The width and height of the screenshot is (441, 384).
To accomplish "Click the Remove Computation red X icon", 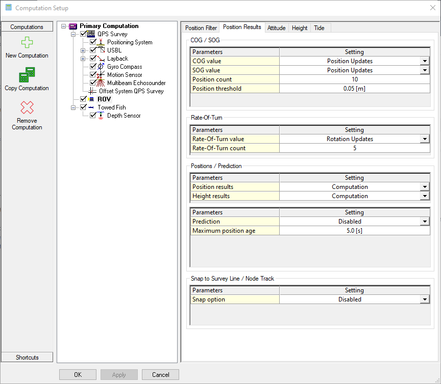I will pos(27,107).
